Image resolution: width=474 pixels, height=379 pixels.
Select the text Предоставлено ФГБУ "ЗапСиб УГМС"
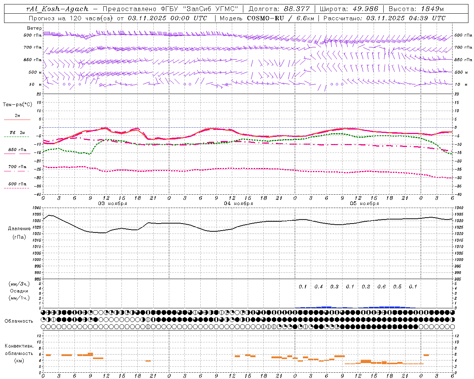click(170, 9)
